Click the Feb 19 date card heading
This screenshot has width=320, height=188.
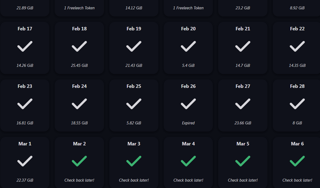tap(134, 29)
